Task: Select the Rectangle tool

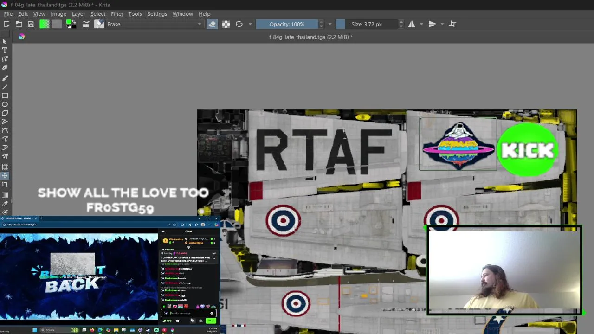Action: [5, 96]
